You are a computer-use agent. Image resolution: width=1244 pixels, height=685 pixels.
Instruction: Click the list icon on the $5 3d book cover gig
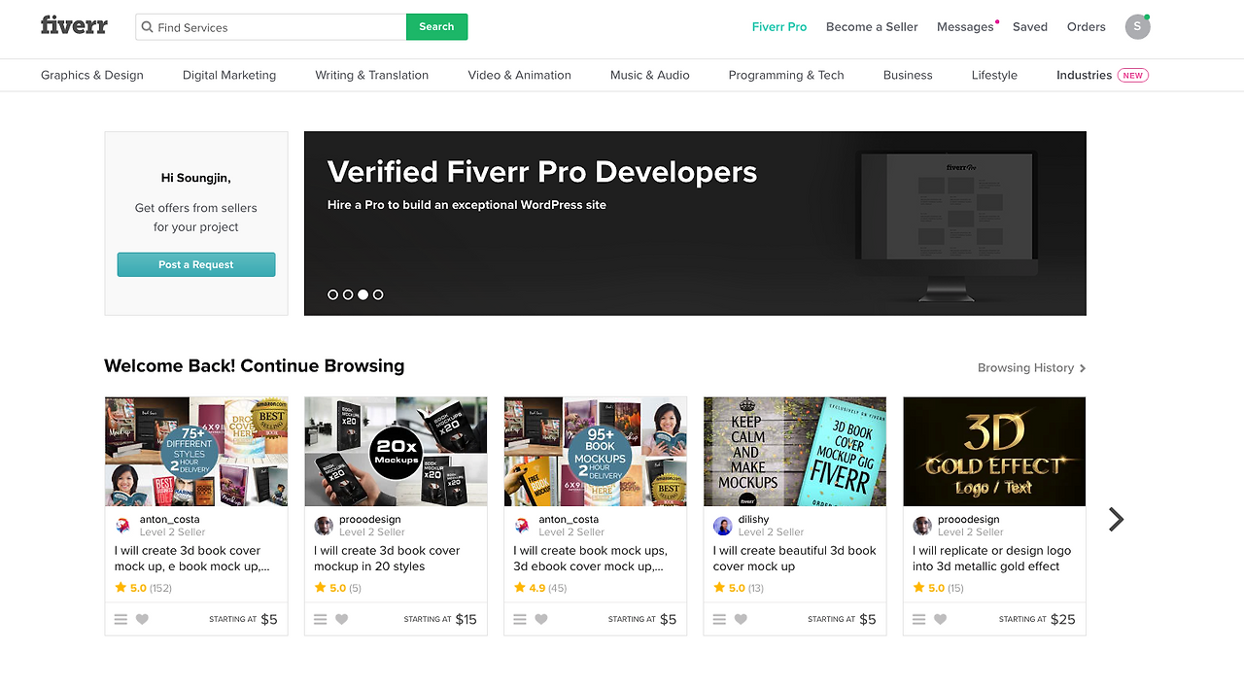pos(121,619)
